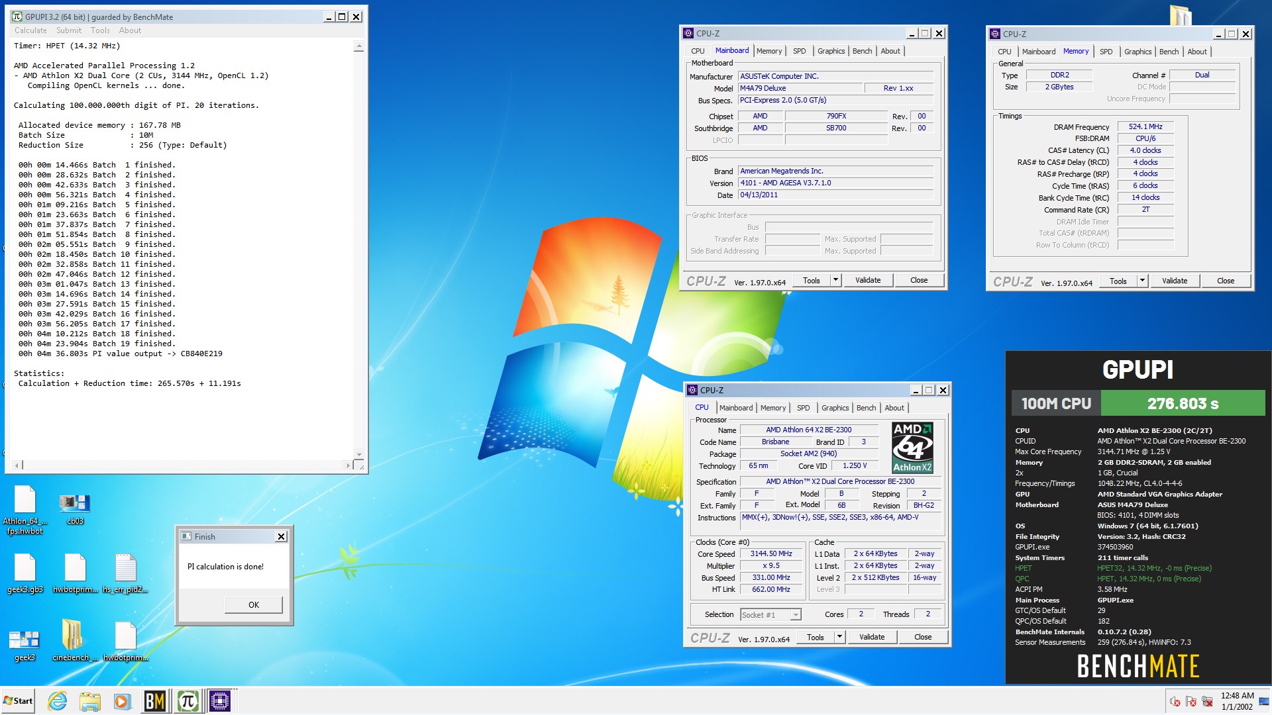The height and width of the screenshot is (715, 1272).
Task: Click the Model field M4A79 Deluxe
Action: [801, 88]
